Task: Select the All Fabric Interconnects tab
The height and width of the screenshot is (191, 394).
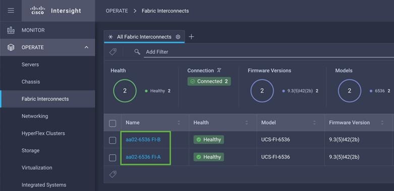Action: (x=144, y=37)
